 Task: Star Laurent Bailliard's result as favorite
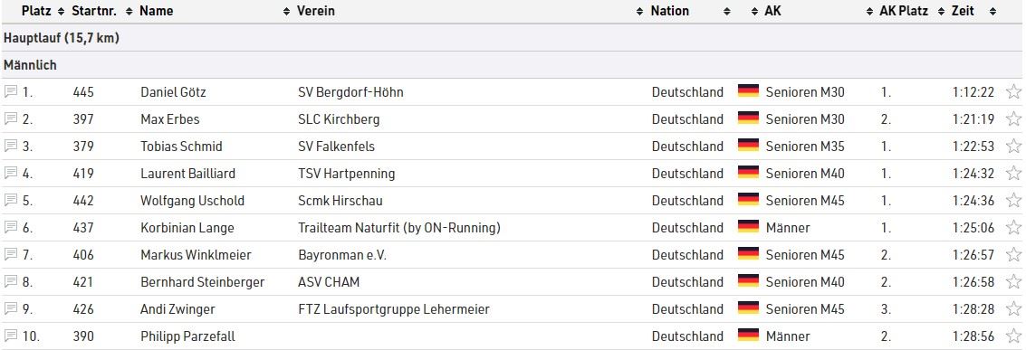pos(1013,173)
